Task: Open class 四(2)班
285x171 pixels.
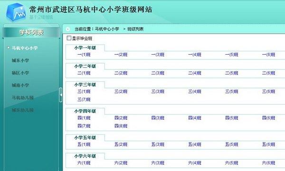Action: tap(121, 118)
